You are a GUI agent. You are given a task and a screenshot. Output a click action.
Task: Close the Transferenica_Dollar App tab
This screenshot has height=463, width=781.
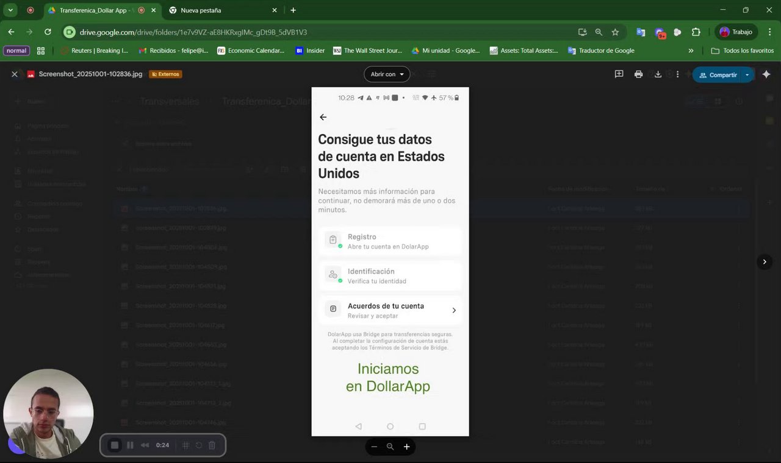[x=153, y=10]
